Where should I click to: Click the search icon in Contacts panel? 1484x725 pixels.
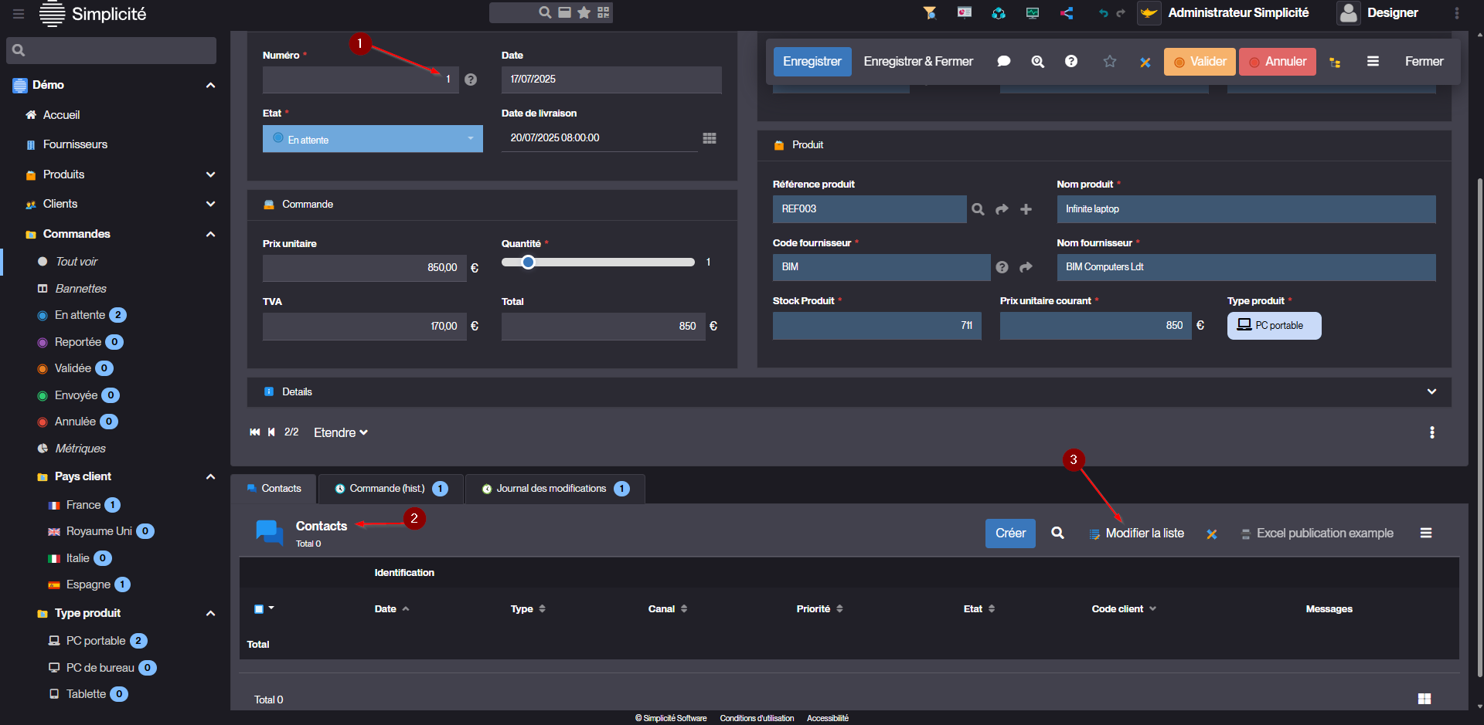(x=1057, y=533)
